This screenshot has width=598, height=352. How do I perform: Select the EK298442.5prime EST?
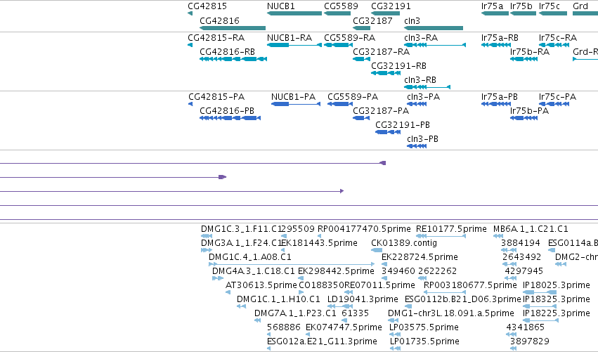(301, 278)
